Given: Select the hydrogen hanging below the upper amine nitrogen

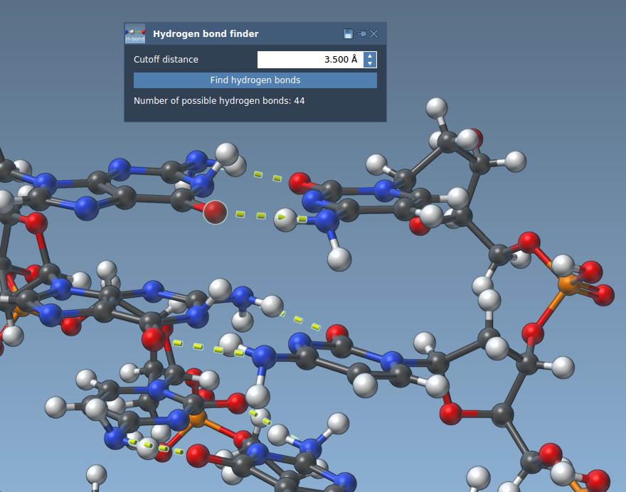Looking at the screenshot, I should (340, 259).
